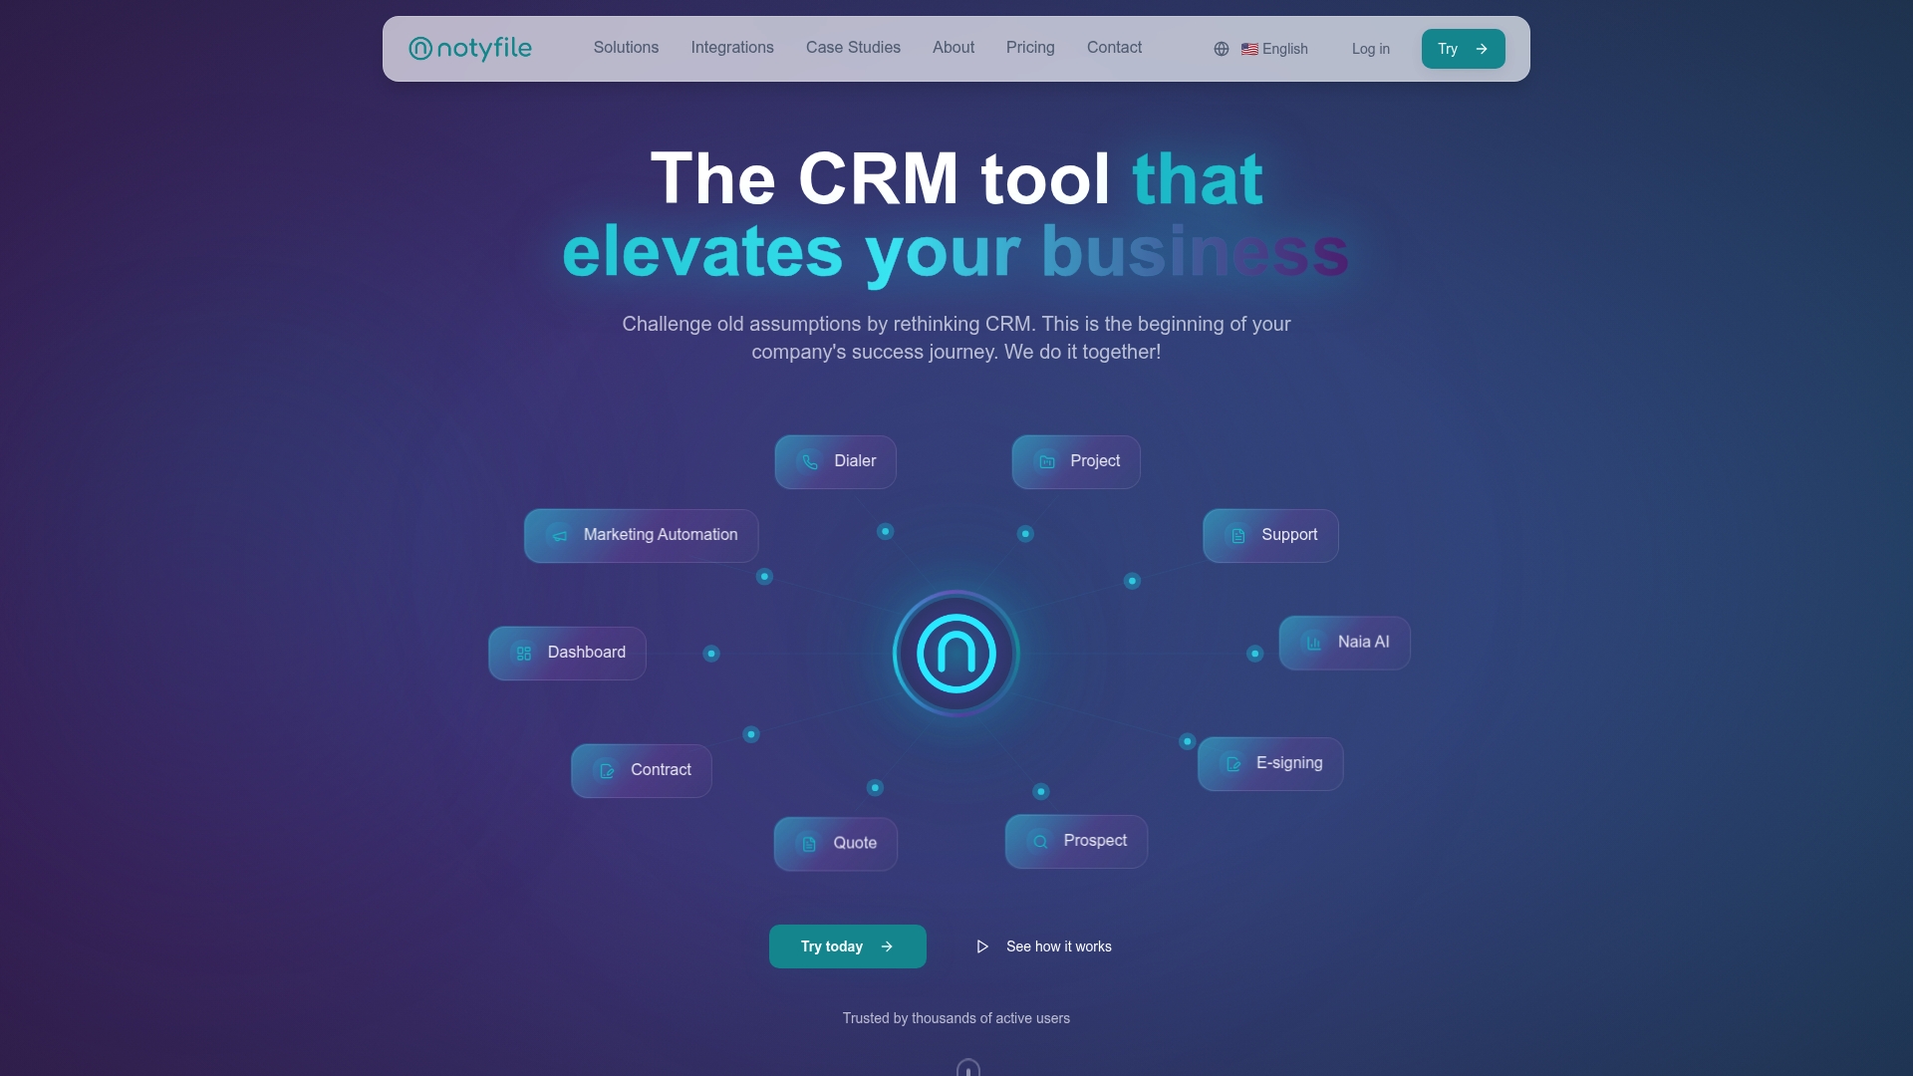This screenshot has width=1913, height=1076.
Task: Click See how it works link
Action: [1059, 946]
